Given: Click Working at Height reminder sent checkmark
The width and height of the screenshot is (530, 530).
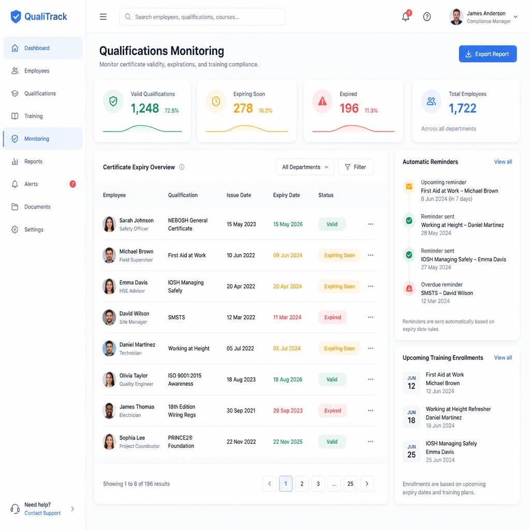Looking at the screenshot, I should [409, 220].
